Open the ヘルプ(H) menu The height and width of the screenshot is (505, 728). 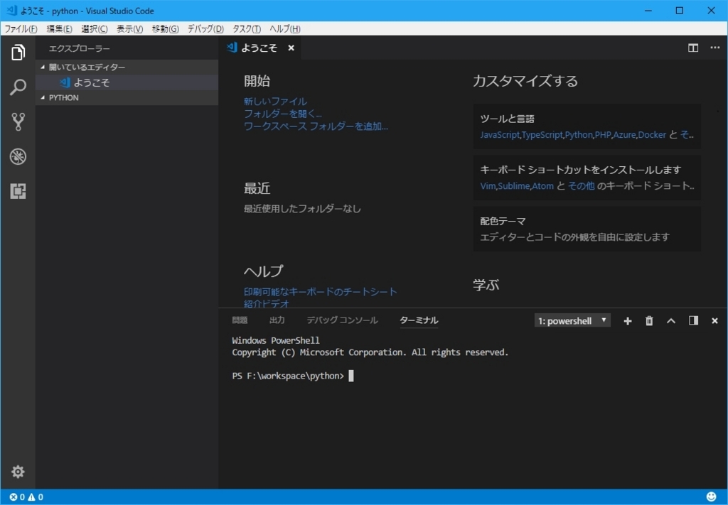[x=284, y=28]
